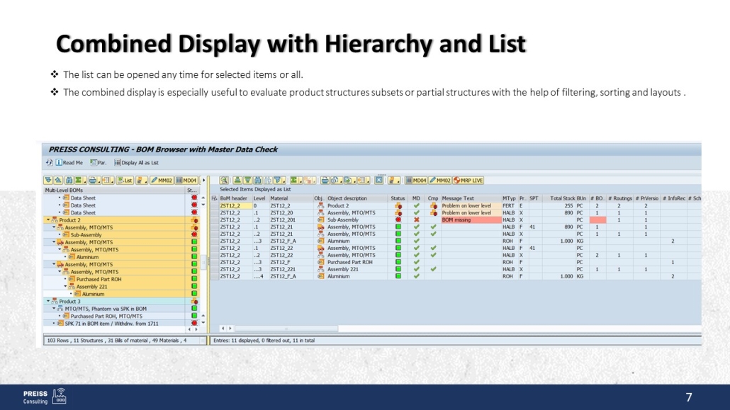The height and width of the screenshot is (410, 730).
Task: Select the Sub-Assembly tree item
Action: (86, 235)
